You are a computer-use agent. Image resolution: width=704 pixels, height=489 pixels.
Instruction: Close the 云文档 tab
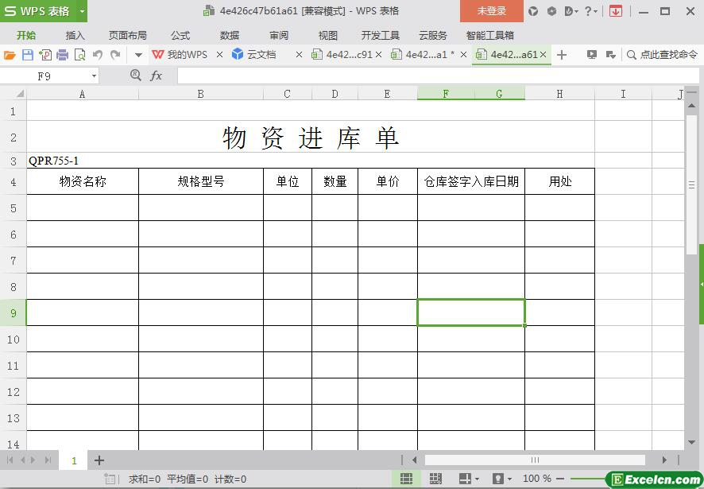coord(299,55)
